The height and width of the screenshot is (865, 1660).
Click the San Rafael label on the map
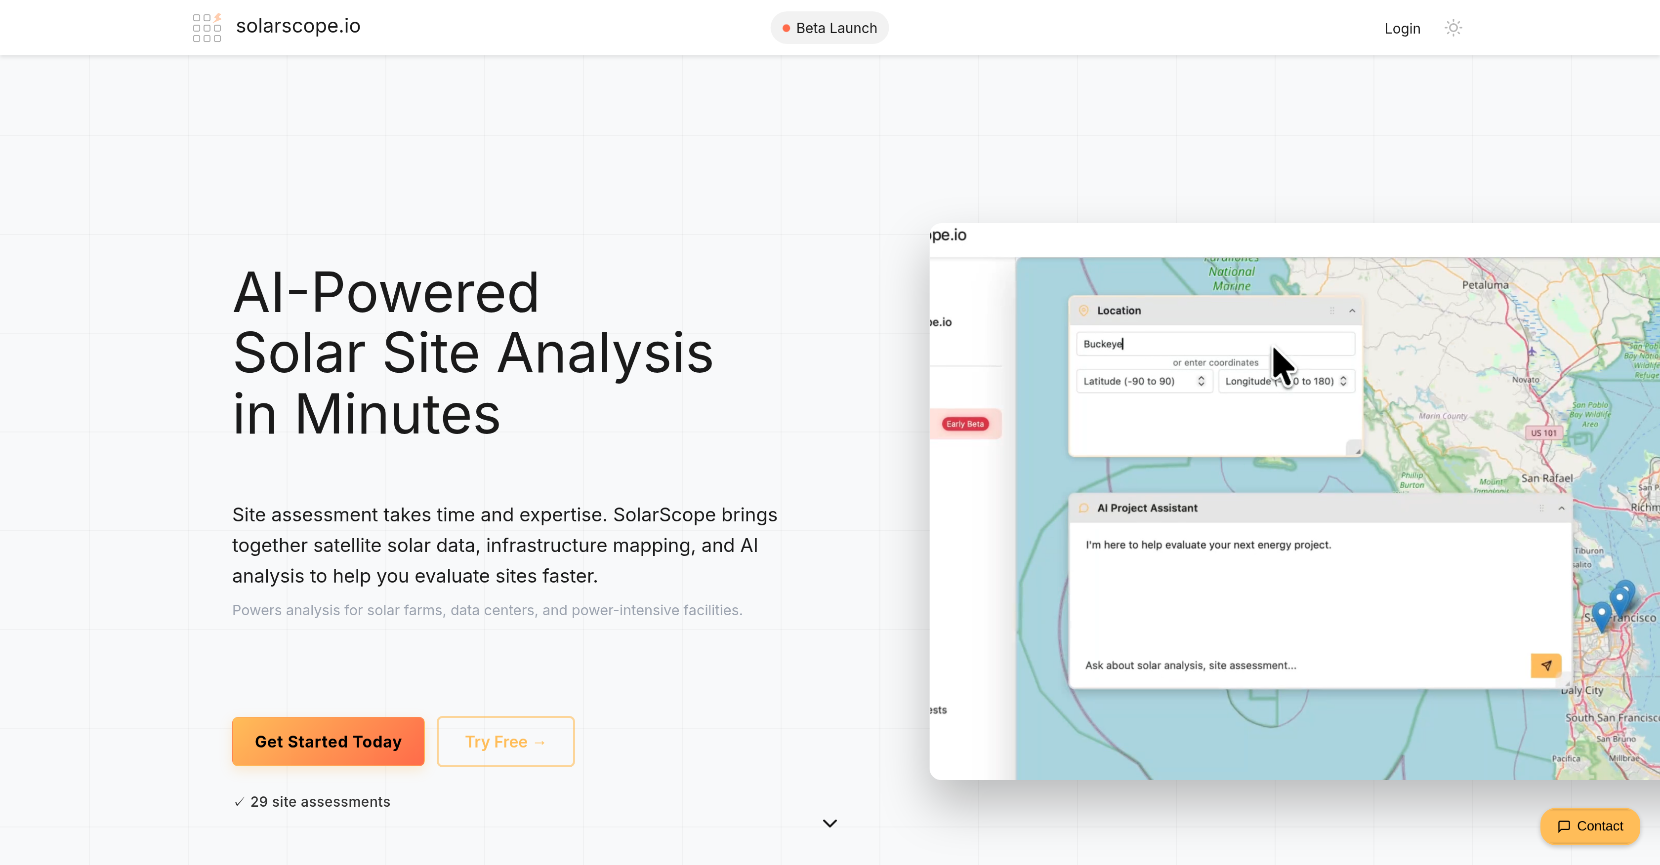1546,478
